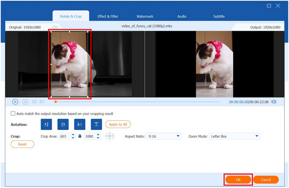Screen dimensions: 289x188
Task: Decrease crop height value with down arrow
Action: pos(98,138)
